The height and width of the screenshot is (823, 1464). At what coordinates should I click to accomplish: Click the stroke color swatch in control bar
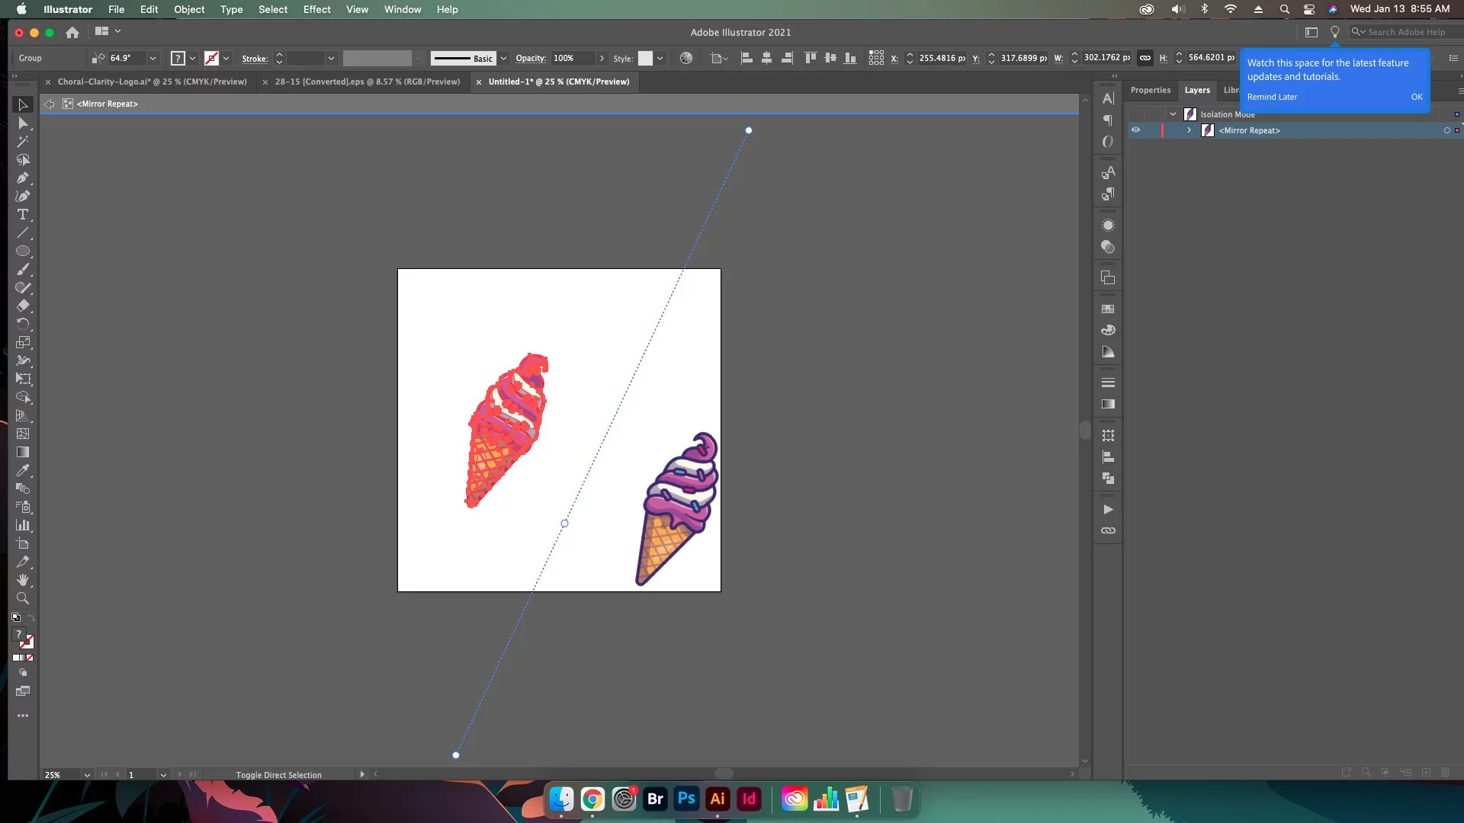click(x=212, y=58)
